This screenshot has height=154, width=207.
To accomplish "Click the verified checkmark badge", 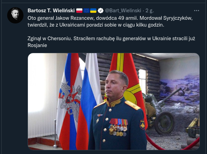I will (100, 11).
